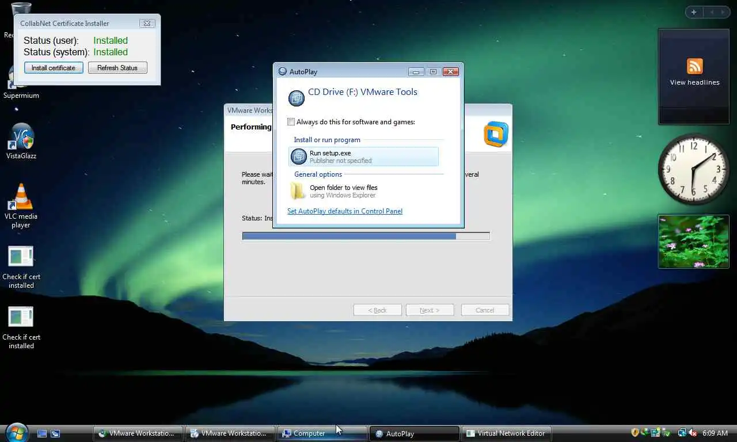Click the sidebar previous gadgets arrow
This screenshot has width=737, height=442.
[712, 12]
